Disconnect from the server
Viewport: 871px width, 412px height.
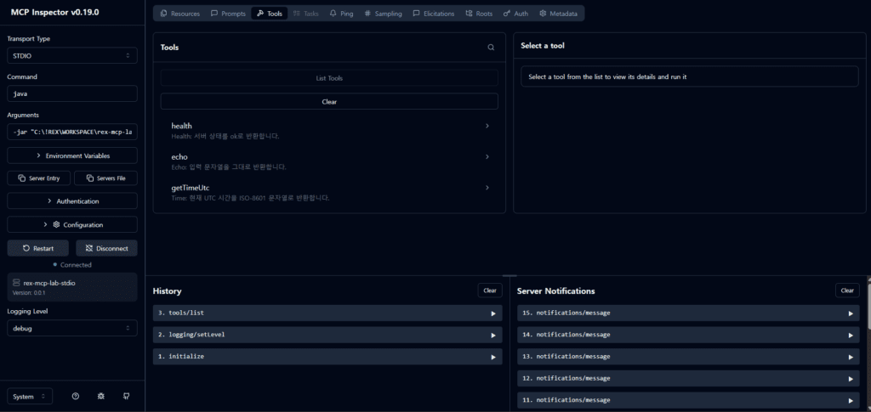click(x=106, y=248)
